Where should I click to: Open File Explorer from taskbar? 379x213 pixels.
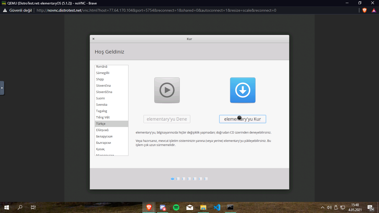203,207
